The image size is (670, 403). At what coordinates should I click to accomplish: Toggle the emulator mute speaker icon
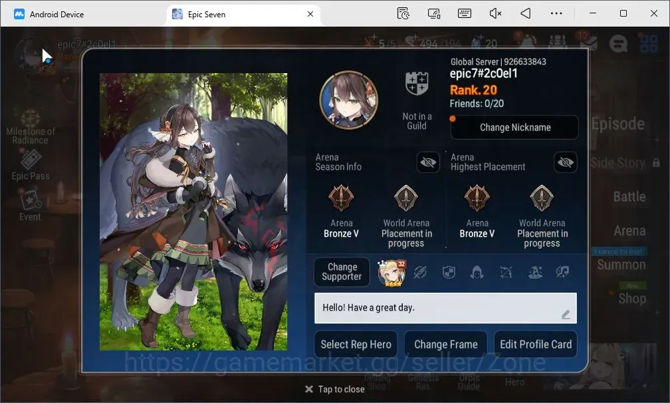[495, 14]
